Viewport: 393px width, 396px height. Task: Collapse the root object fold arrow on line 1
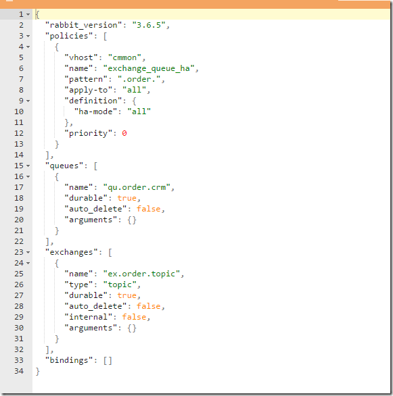(28, 15)
